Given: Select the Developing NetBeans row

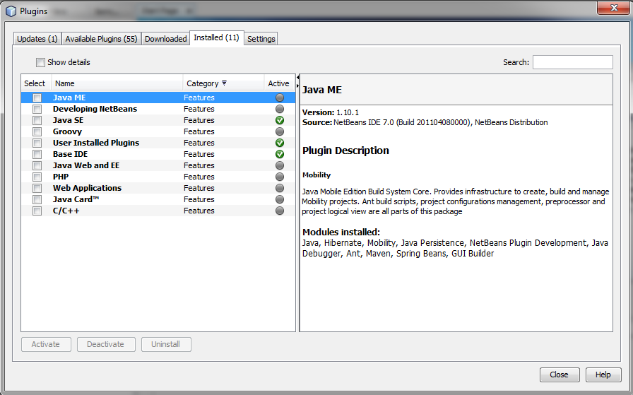Looking at the screenshot, I should pos(158,109).
